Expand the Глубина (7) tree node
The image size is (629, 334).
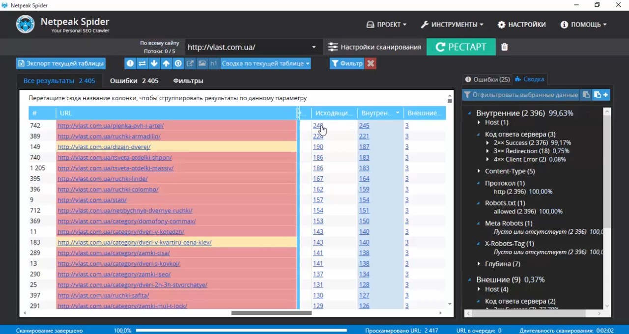(479, 264)
